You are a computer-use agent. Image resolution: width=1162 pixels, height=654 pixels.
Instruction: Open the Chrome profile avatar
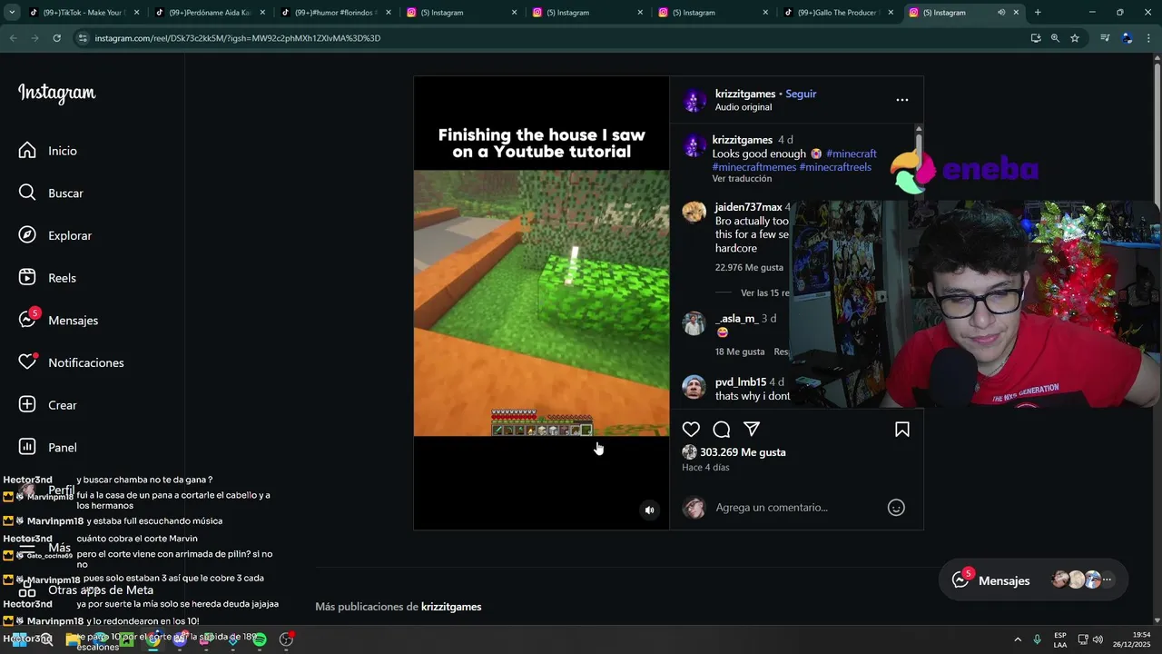1127,38
